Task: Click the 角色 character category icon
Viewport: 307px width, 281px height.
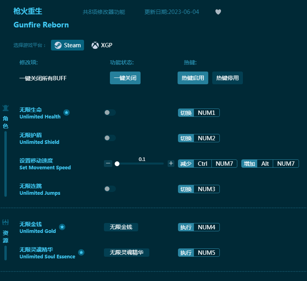Action: click(6, 108)
